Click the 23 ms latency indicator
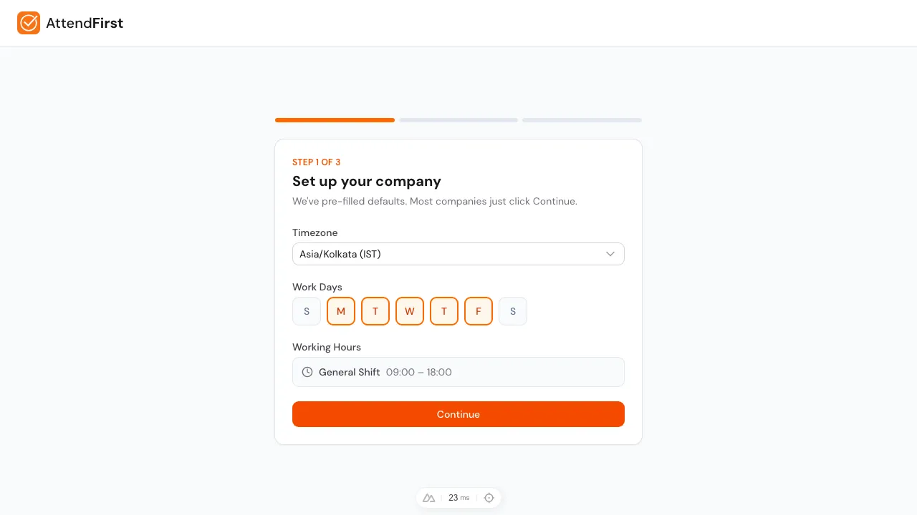917x515 pixels. (x=458, y=498)
